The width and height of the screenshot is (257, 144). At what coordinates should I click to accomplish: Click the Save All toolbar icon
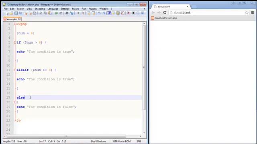[20, 13]
